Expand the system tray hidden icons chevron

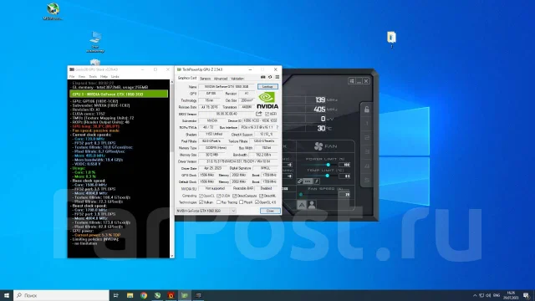(x=475, y=295)
